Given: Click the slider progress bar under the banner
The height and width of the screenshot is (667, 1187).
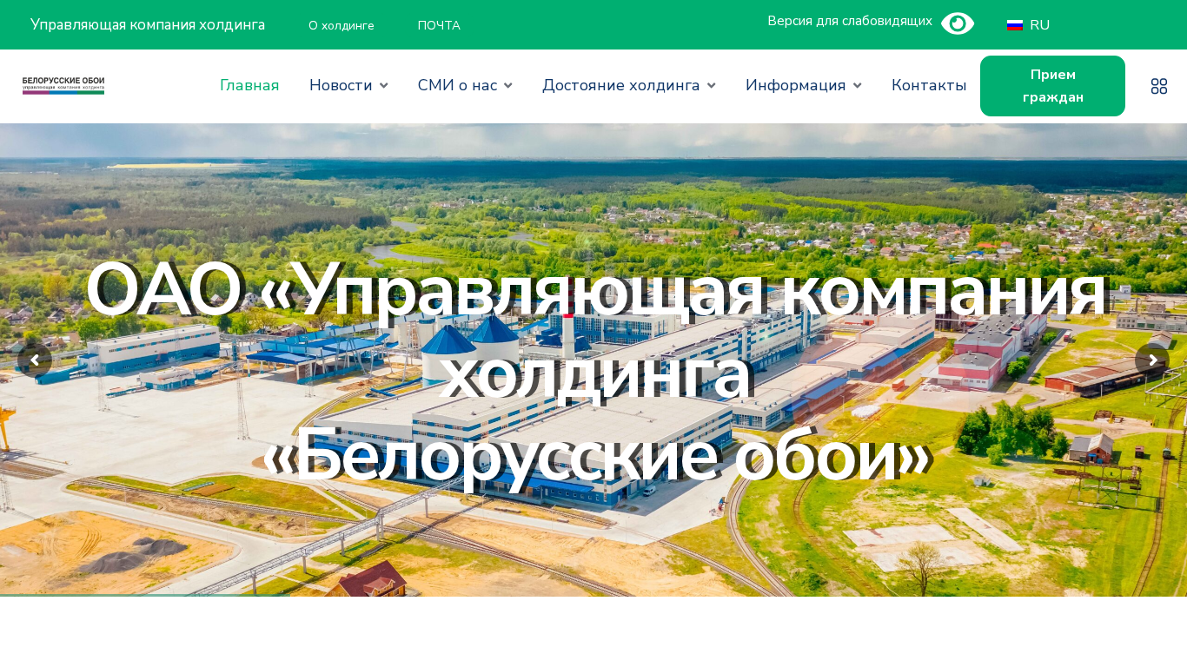Looking at the screenshot, I should point(144,595).
